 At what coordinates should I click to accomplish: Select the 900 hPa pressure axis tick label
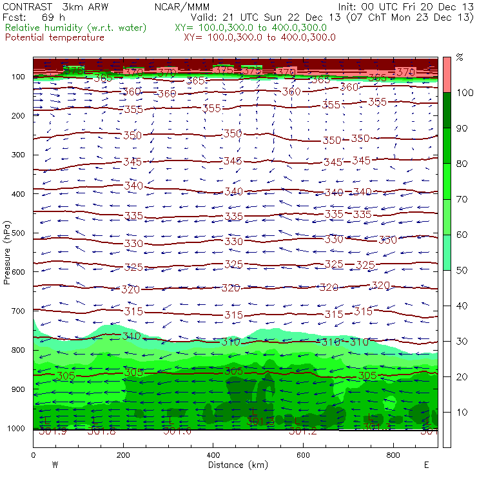pyautogui.click(x=18, y=389)
